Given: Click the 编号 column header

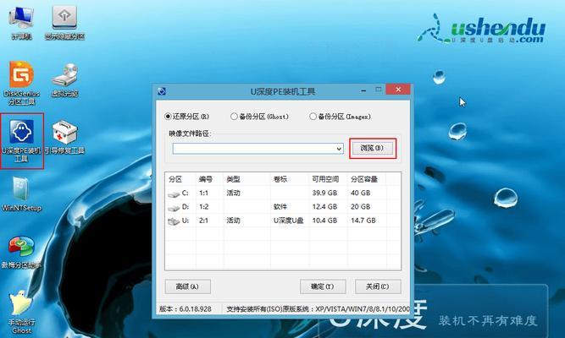Looking at the screenshot, I should (x=206, y=179).
